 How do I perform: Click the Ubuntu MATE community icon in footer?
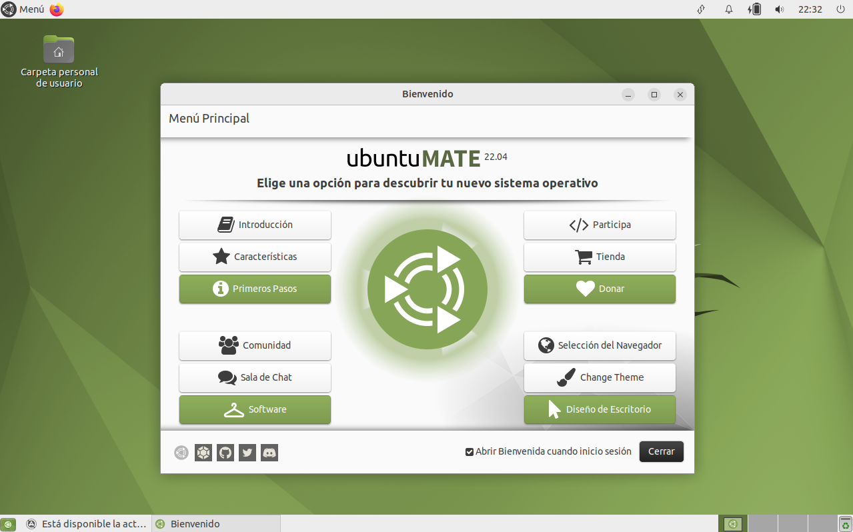click(x=203, y=453)
